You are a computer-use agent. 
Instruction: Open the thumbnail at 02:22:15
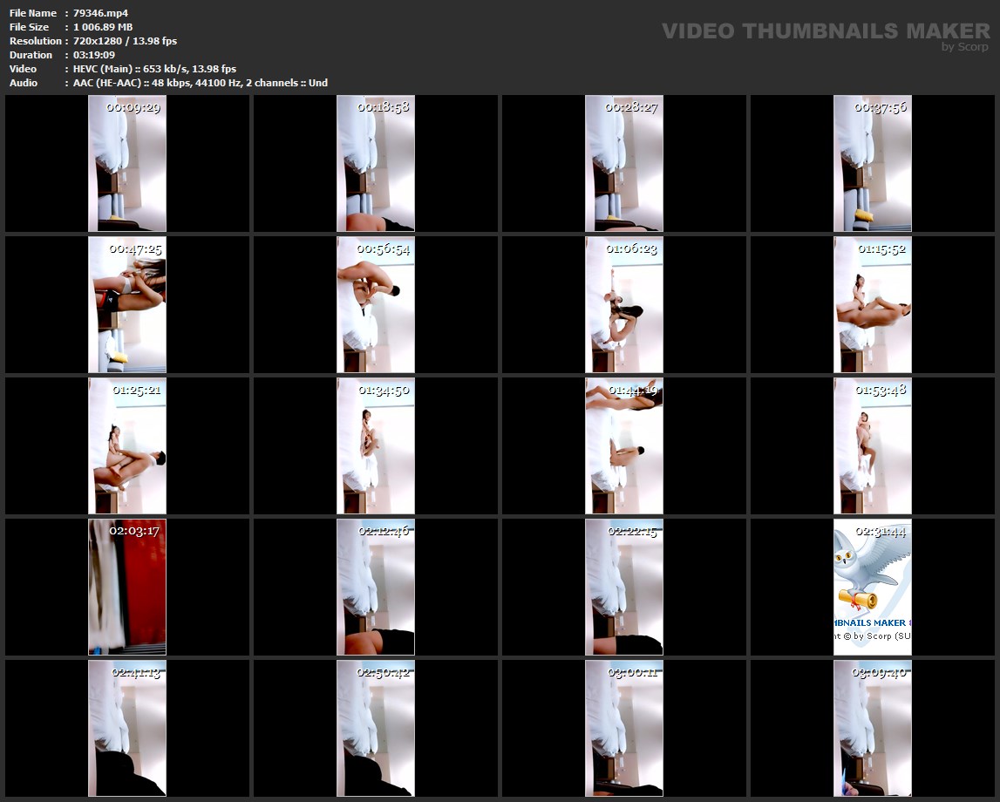click(624, 587)
